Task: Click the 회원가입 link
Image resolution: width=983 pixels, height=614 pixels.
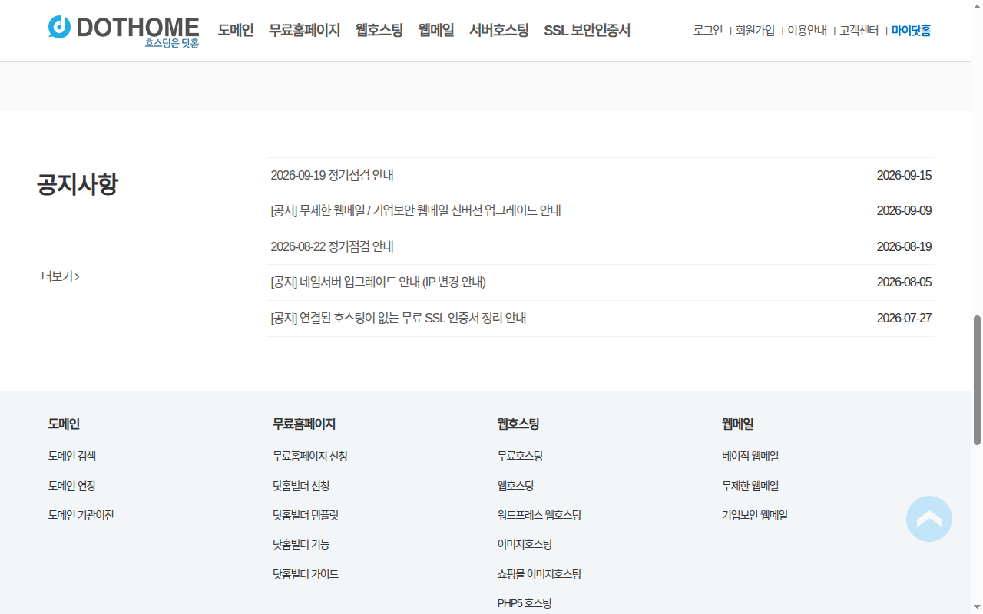Action: coord(756,31)
